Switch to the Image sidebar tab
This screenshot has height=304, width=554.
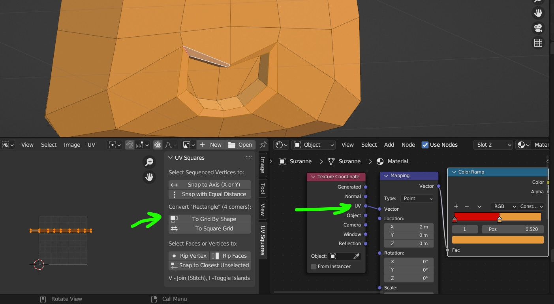(x=263, y=165)
